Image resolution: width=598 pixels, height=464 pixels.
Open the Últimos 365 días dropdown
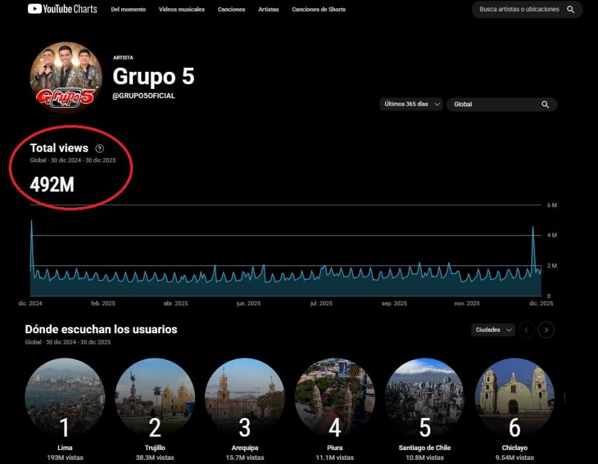click(x=411, y=104)
